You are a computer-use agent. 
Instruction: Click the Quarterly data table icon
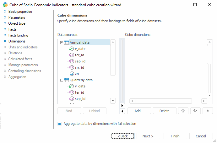[x=66, y=80]
